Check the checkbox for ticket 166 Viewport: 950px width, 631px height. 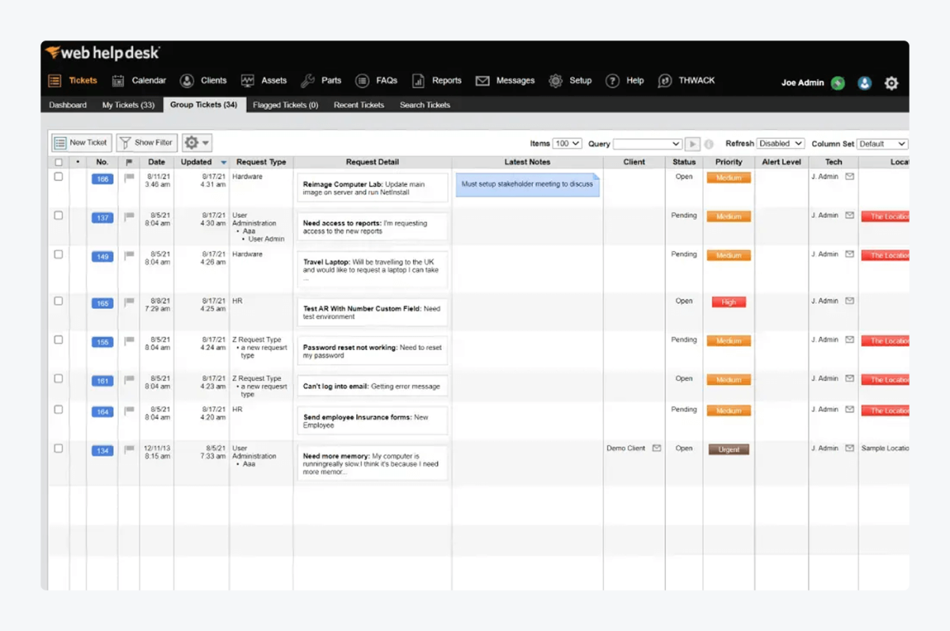(59, 177)
